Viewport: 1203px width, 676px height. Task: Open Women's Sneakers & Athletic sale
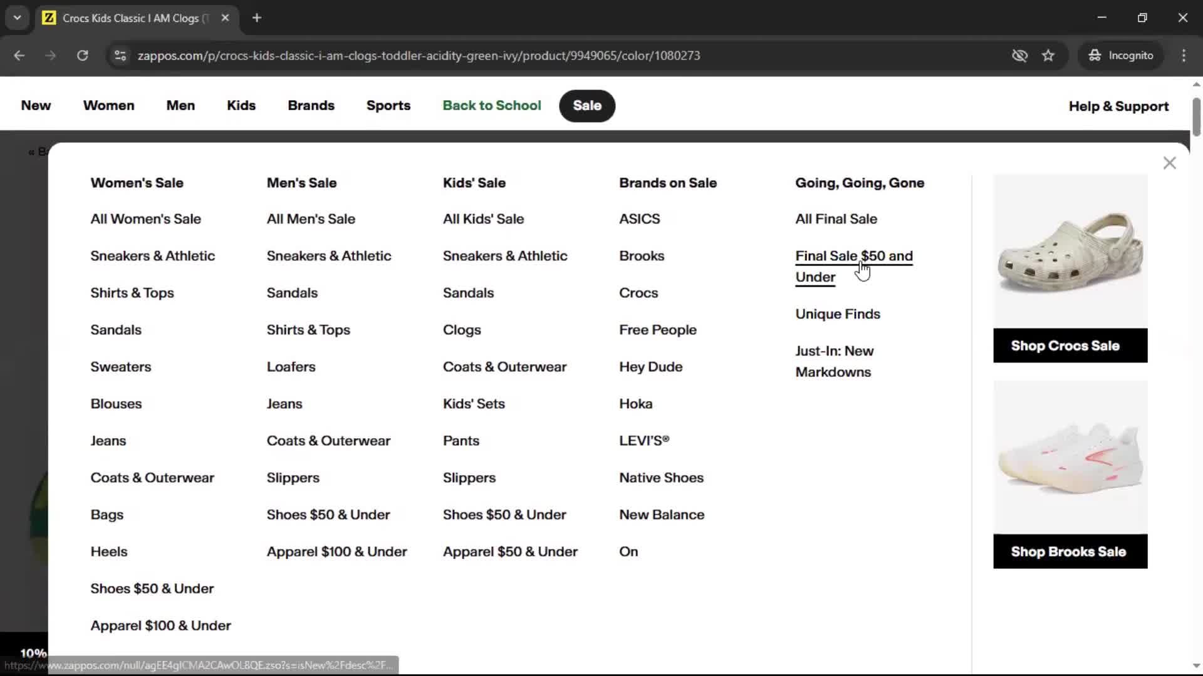click(x=152, y=256)
